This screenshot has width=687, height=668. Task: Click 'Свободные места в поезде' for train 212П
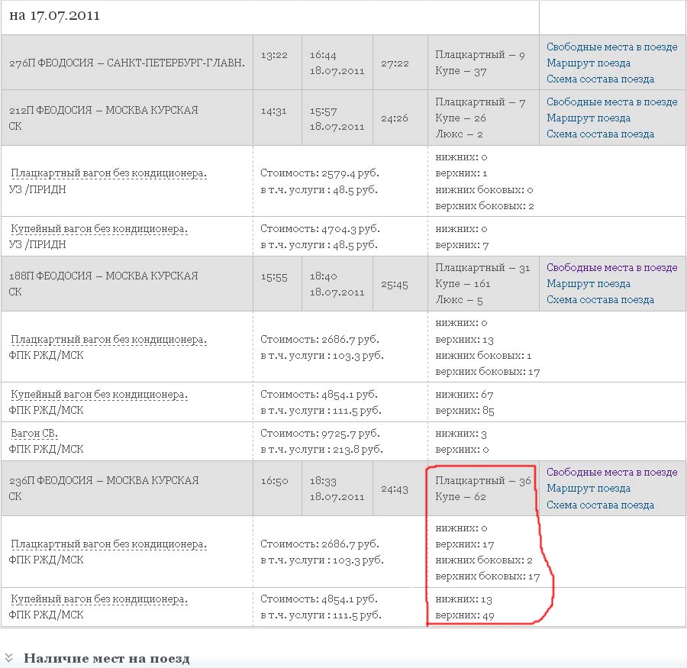[x=611, y=102]
